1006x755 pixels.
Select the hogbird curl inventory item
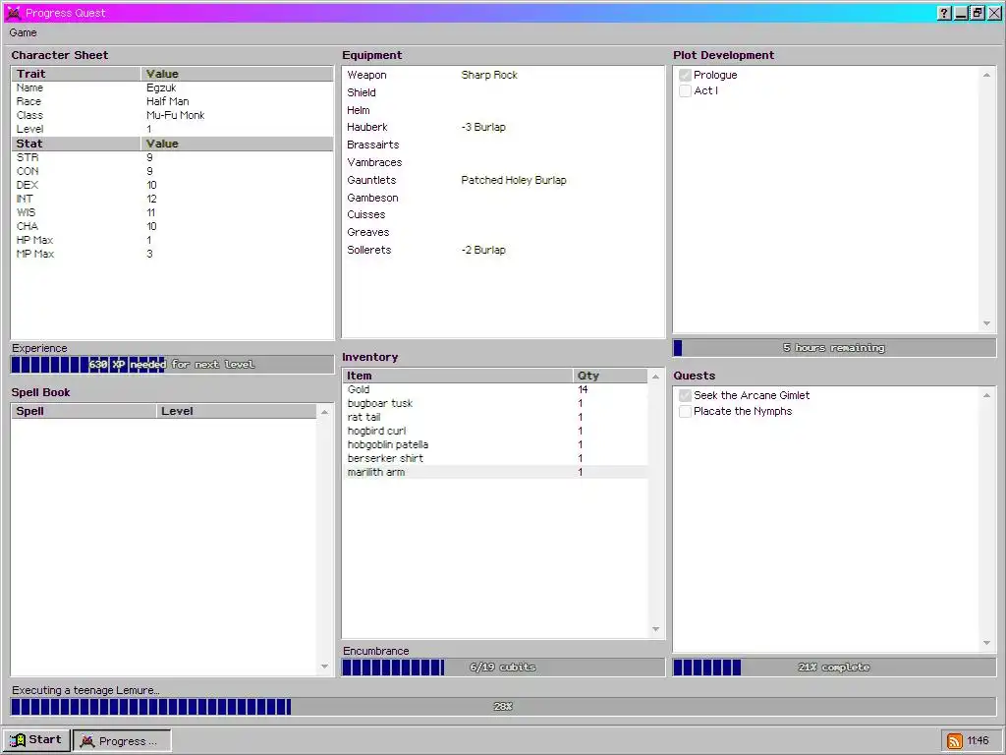click(495, 431)
